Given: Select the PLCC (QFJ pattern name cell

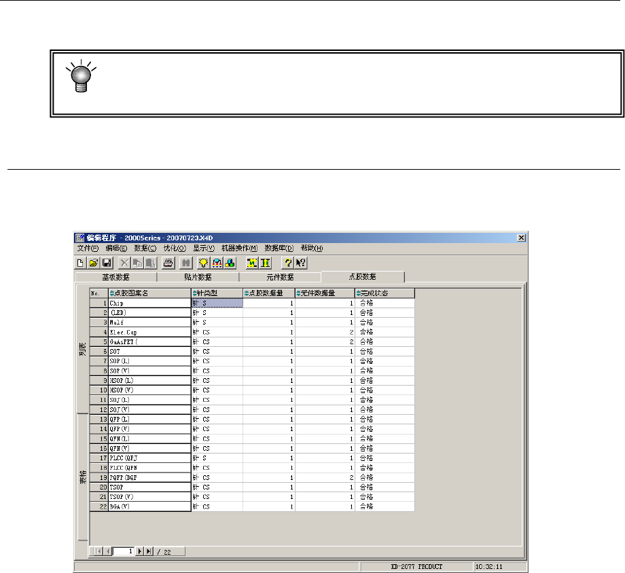Looking at the screenshot, I should pyautogui.click(x=150, y=458).
